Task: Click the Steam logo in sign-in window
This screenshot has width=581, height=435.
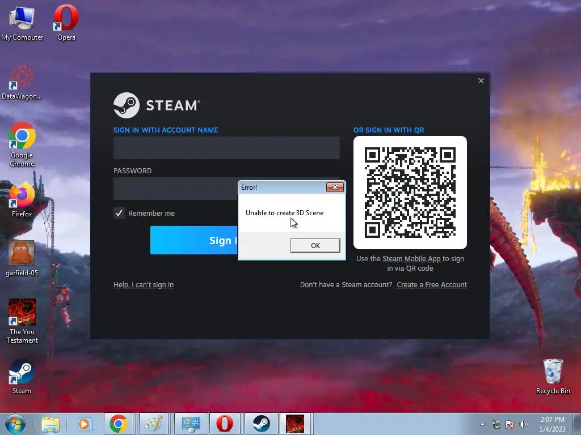Action: coord(157,105)
